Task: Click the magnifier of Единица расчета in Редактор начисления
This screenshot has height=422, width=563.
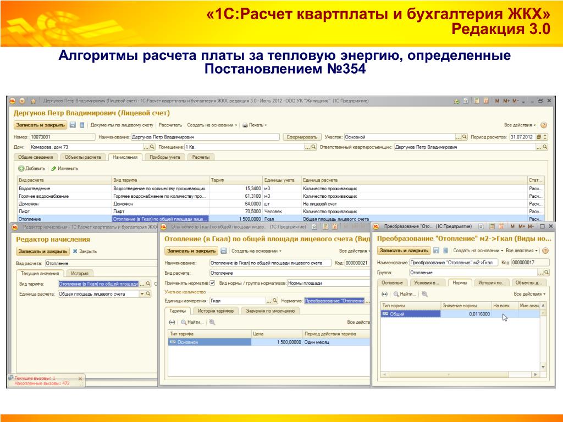Action: 148,293
